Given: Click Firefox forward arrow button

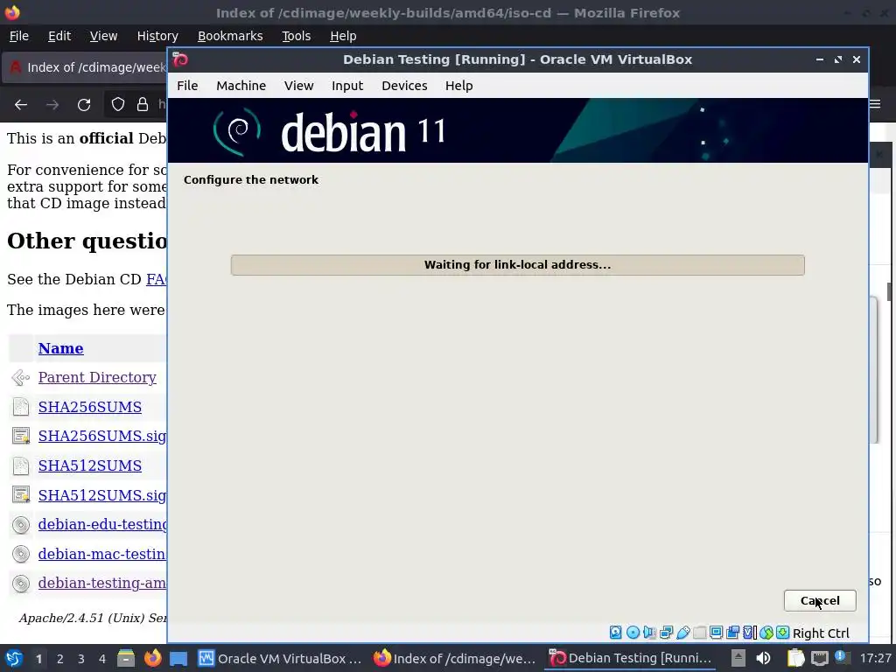Looking at the screenshot, I should 52,105.
